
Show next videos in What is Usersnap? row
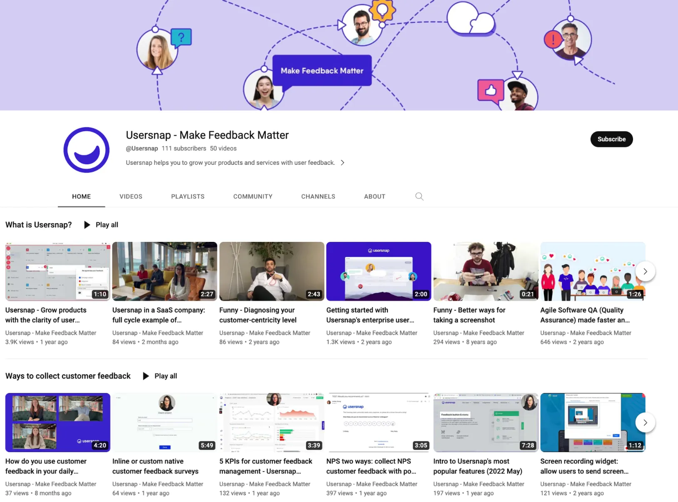(x=645, y=271)
